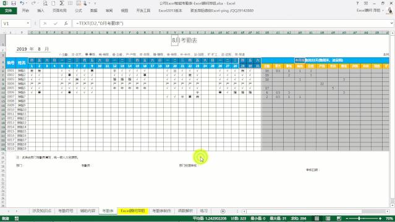Add a new sheet with plus button

[223, 211]
